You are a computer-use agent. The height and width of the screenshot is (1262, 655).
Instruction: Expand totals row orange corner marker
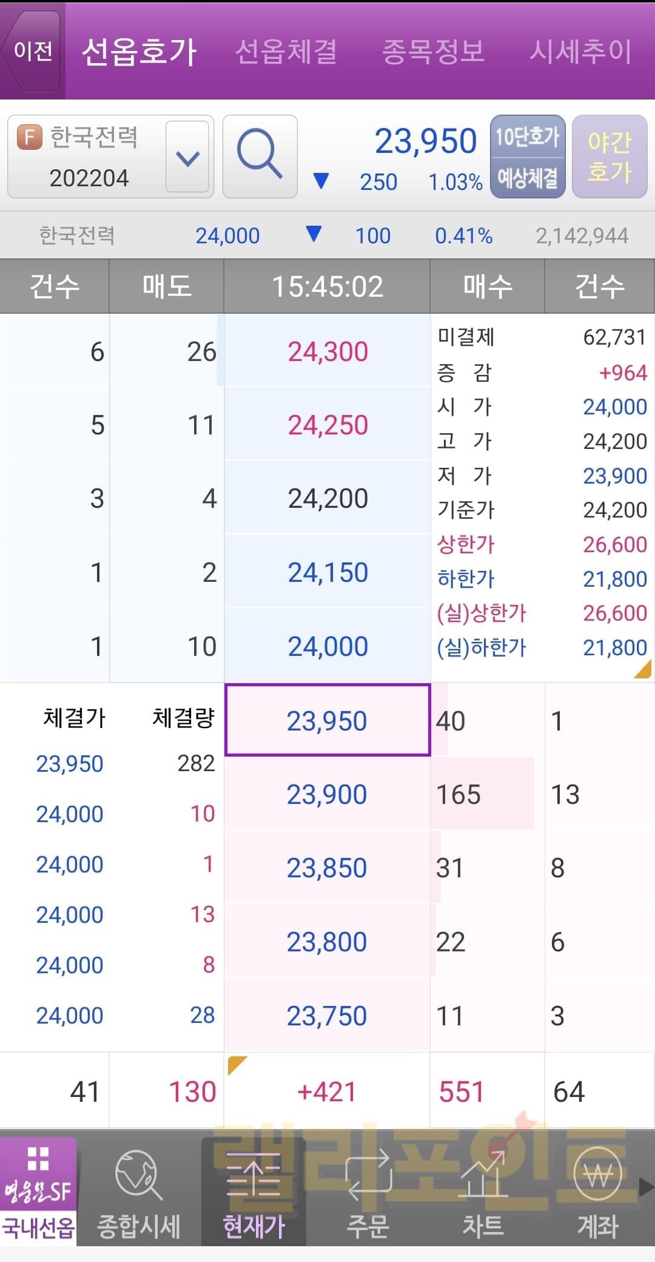click(x=236, y=1065)
